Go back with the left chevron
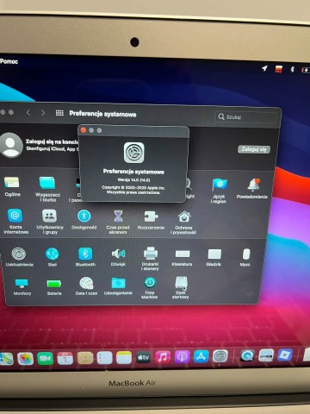The width and height of the screenshot is (310, 414). (28, 112)
